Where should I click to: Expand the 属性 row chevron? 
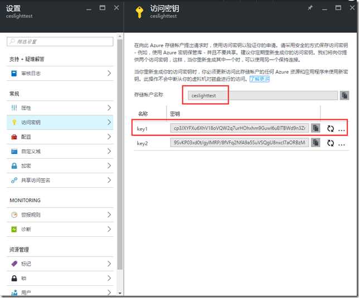pos(109,108)
